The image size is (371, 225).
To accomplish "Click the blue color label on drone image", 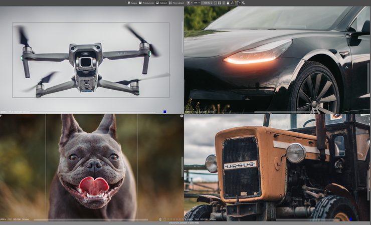I will [164, 112].
